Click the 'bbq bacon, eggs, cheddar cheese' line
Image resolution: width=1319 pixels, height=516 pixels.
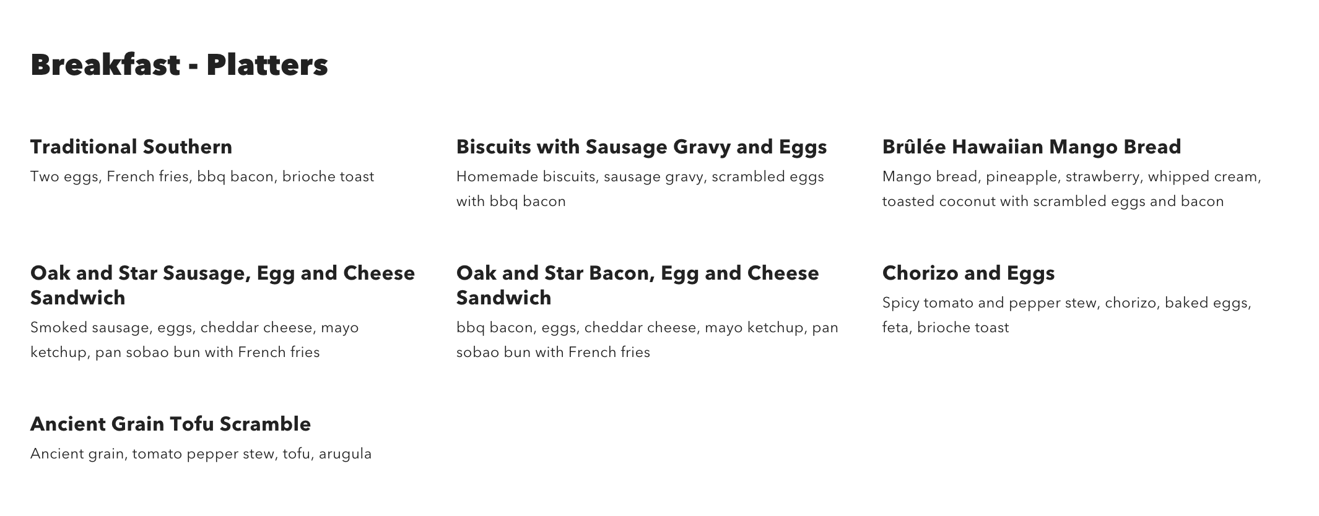(x=647, y=328)
